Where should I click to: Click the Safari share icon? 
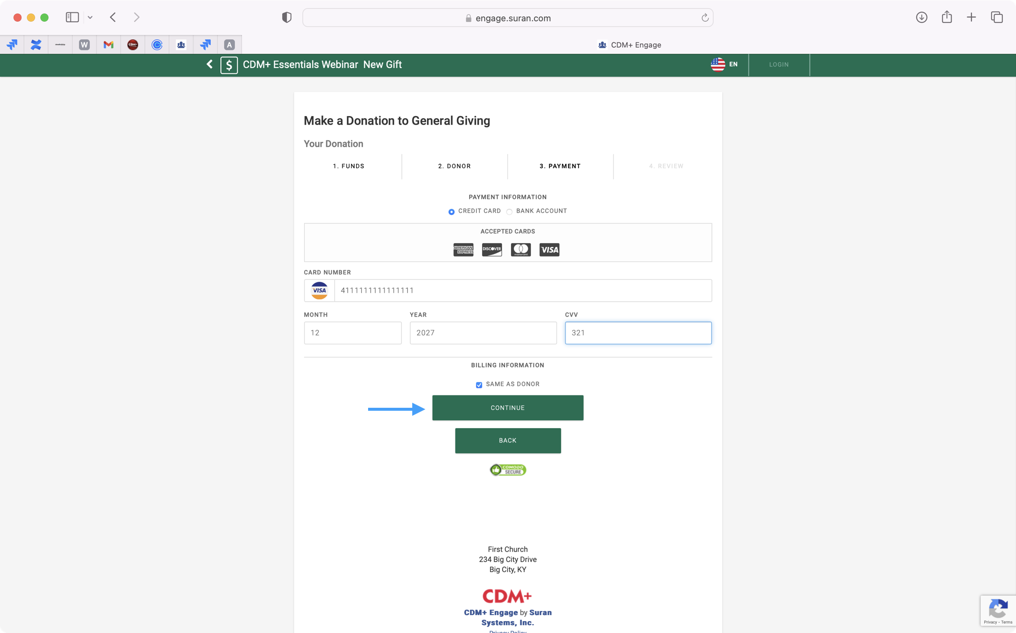pos(947,17)
